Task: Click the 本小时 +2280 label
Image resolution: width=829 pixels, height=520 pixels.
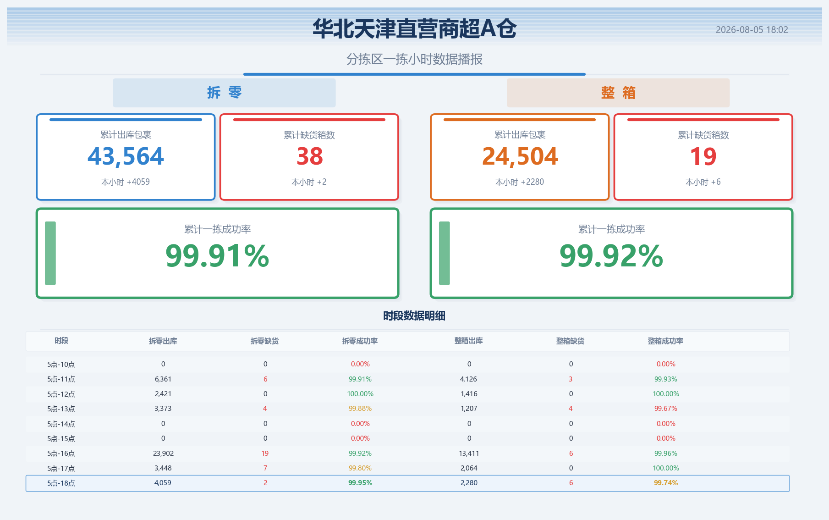Action: 520,182
